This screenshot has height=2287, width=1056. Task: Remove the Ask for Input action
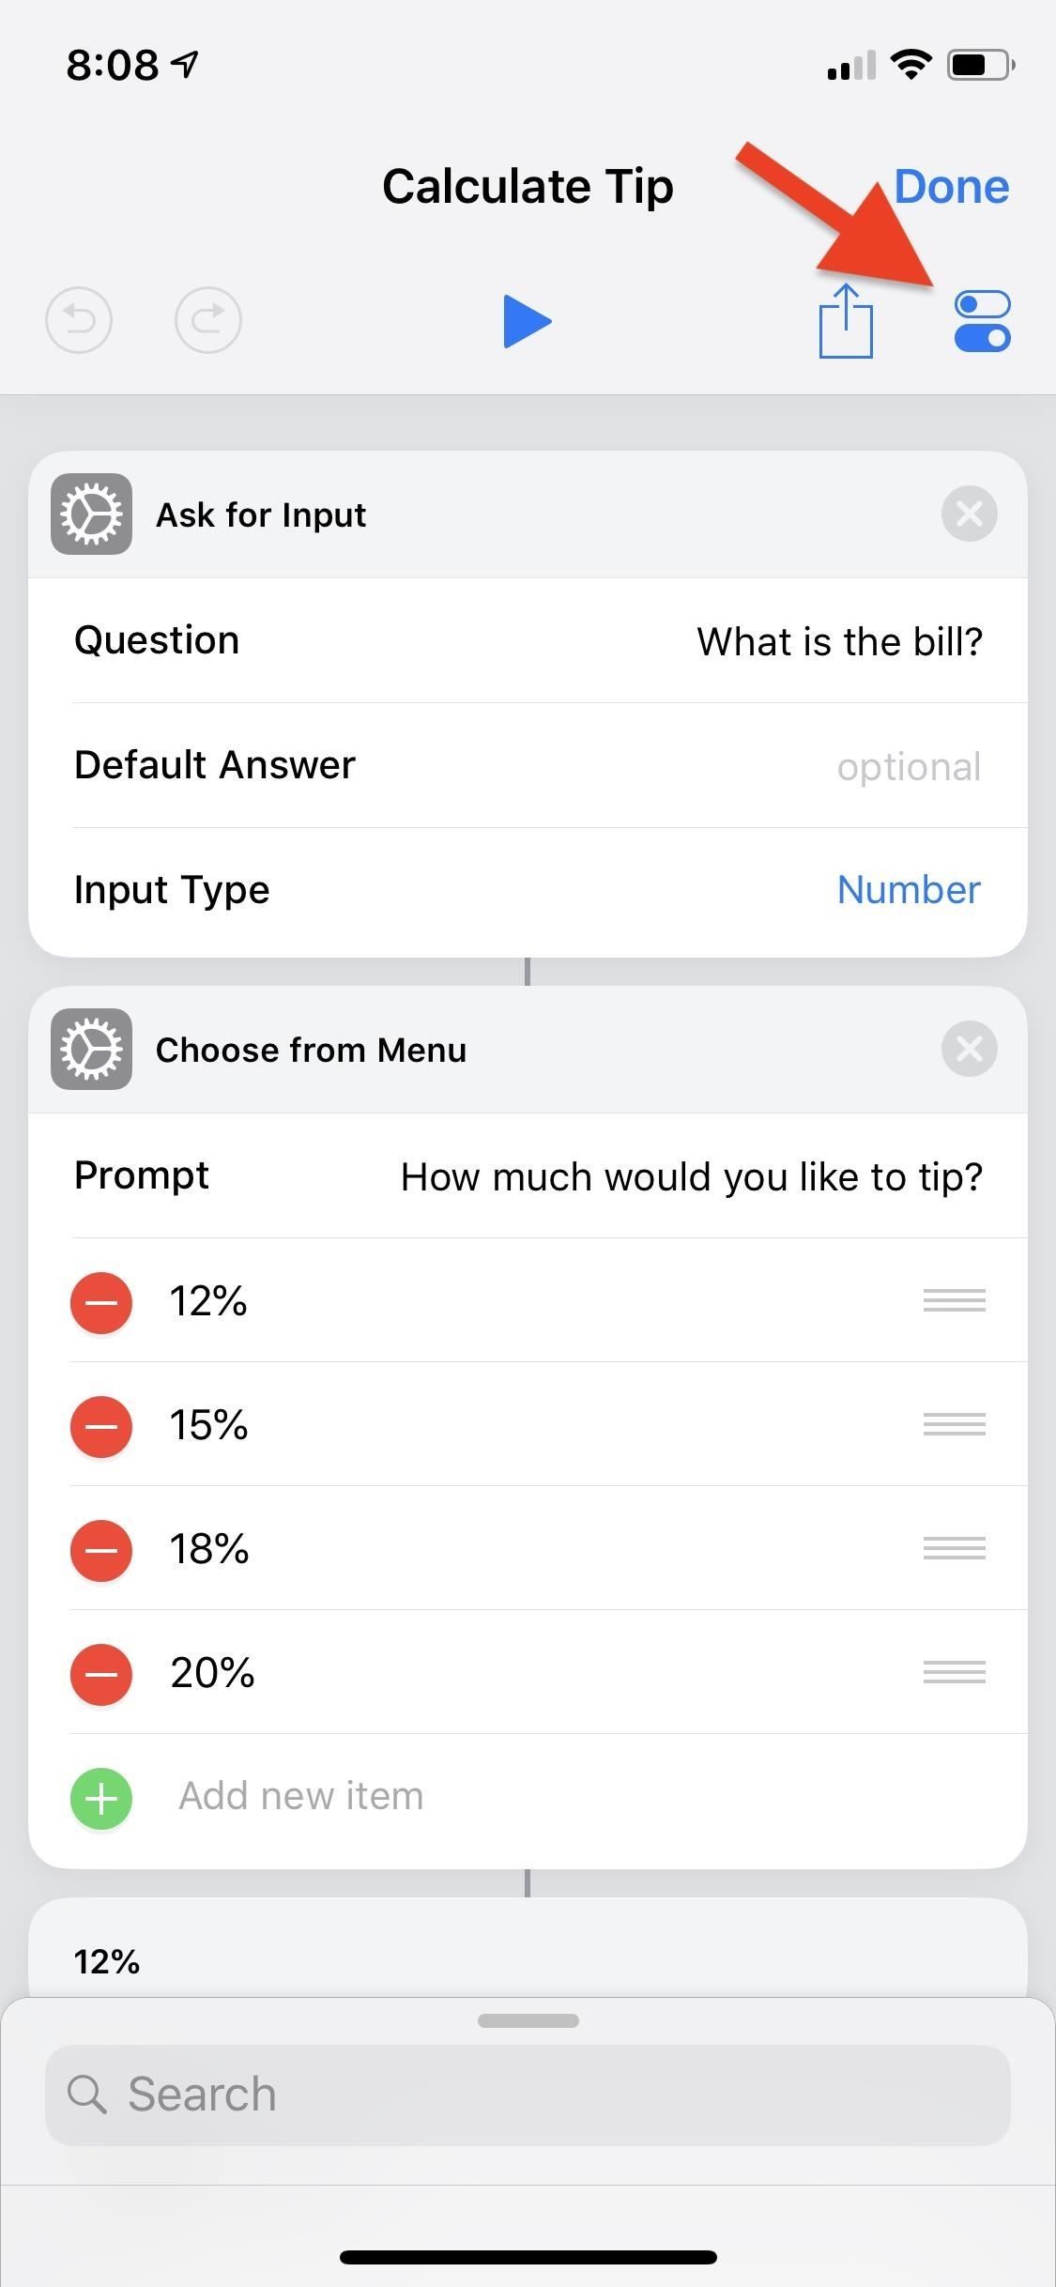[x=969, y=514]
